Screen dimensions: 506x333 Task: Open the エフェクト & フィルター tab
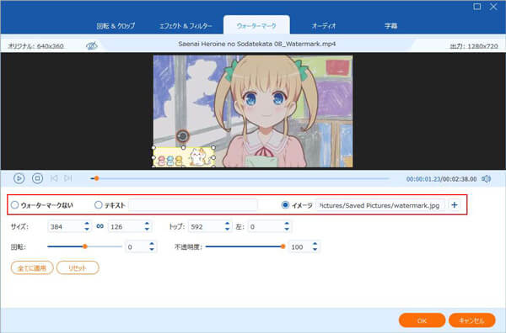tap(186, 26)
